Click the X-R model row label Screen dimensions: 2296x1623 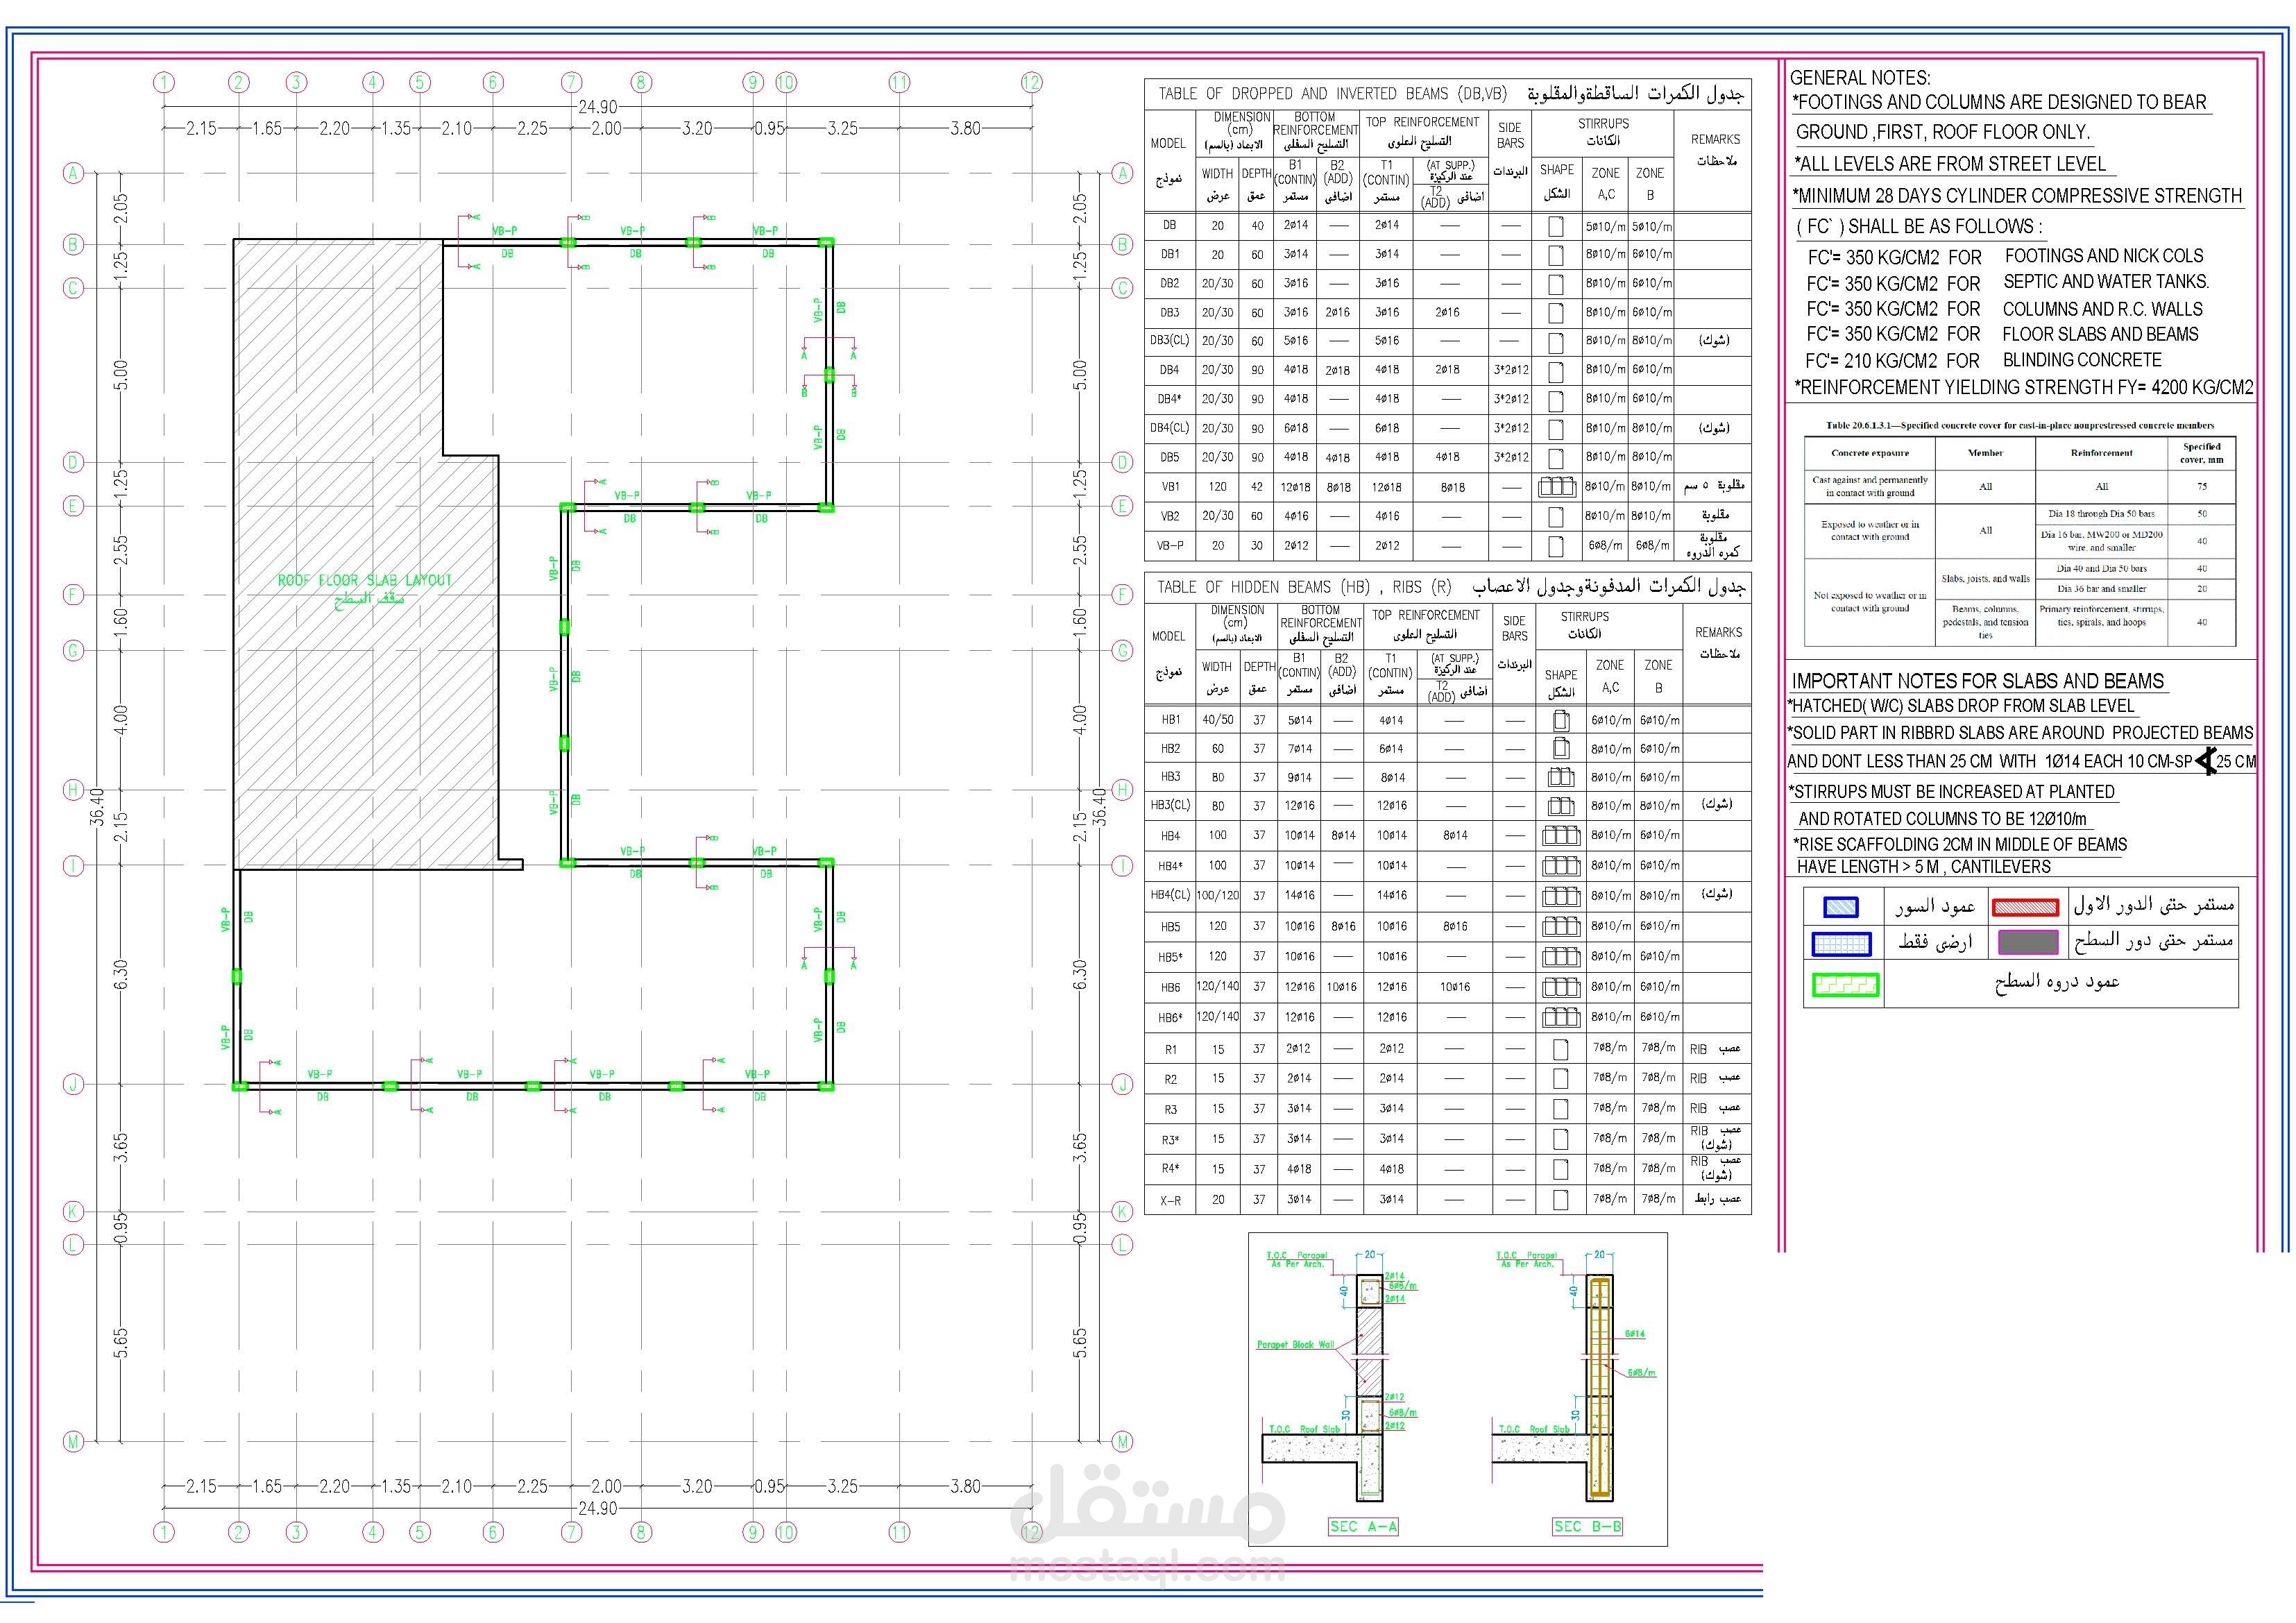[1170, 1200]
